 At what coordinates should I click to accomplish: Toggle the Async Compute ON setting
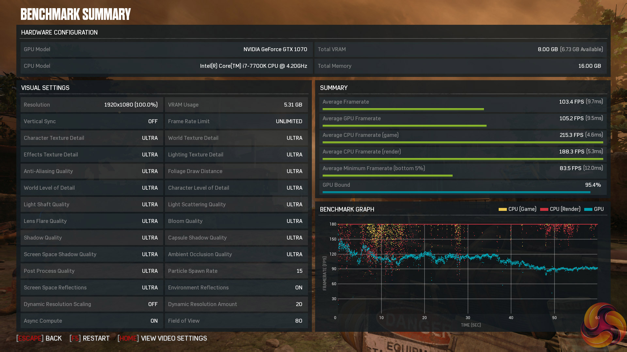154,321
